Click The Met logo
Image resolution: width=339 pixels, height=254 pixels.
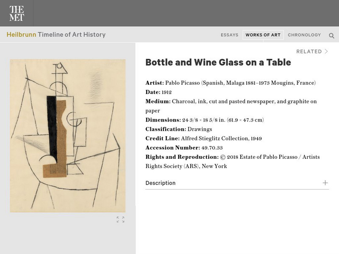click(x=17, y=14)
